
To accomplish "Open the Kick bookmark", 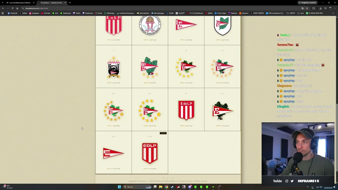I will tap(55, 13).
